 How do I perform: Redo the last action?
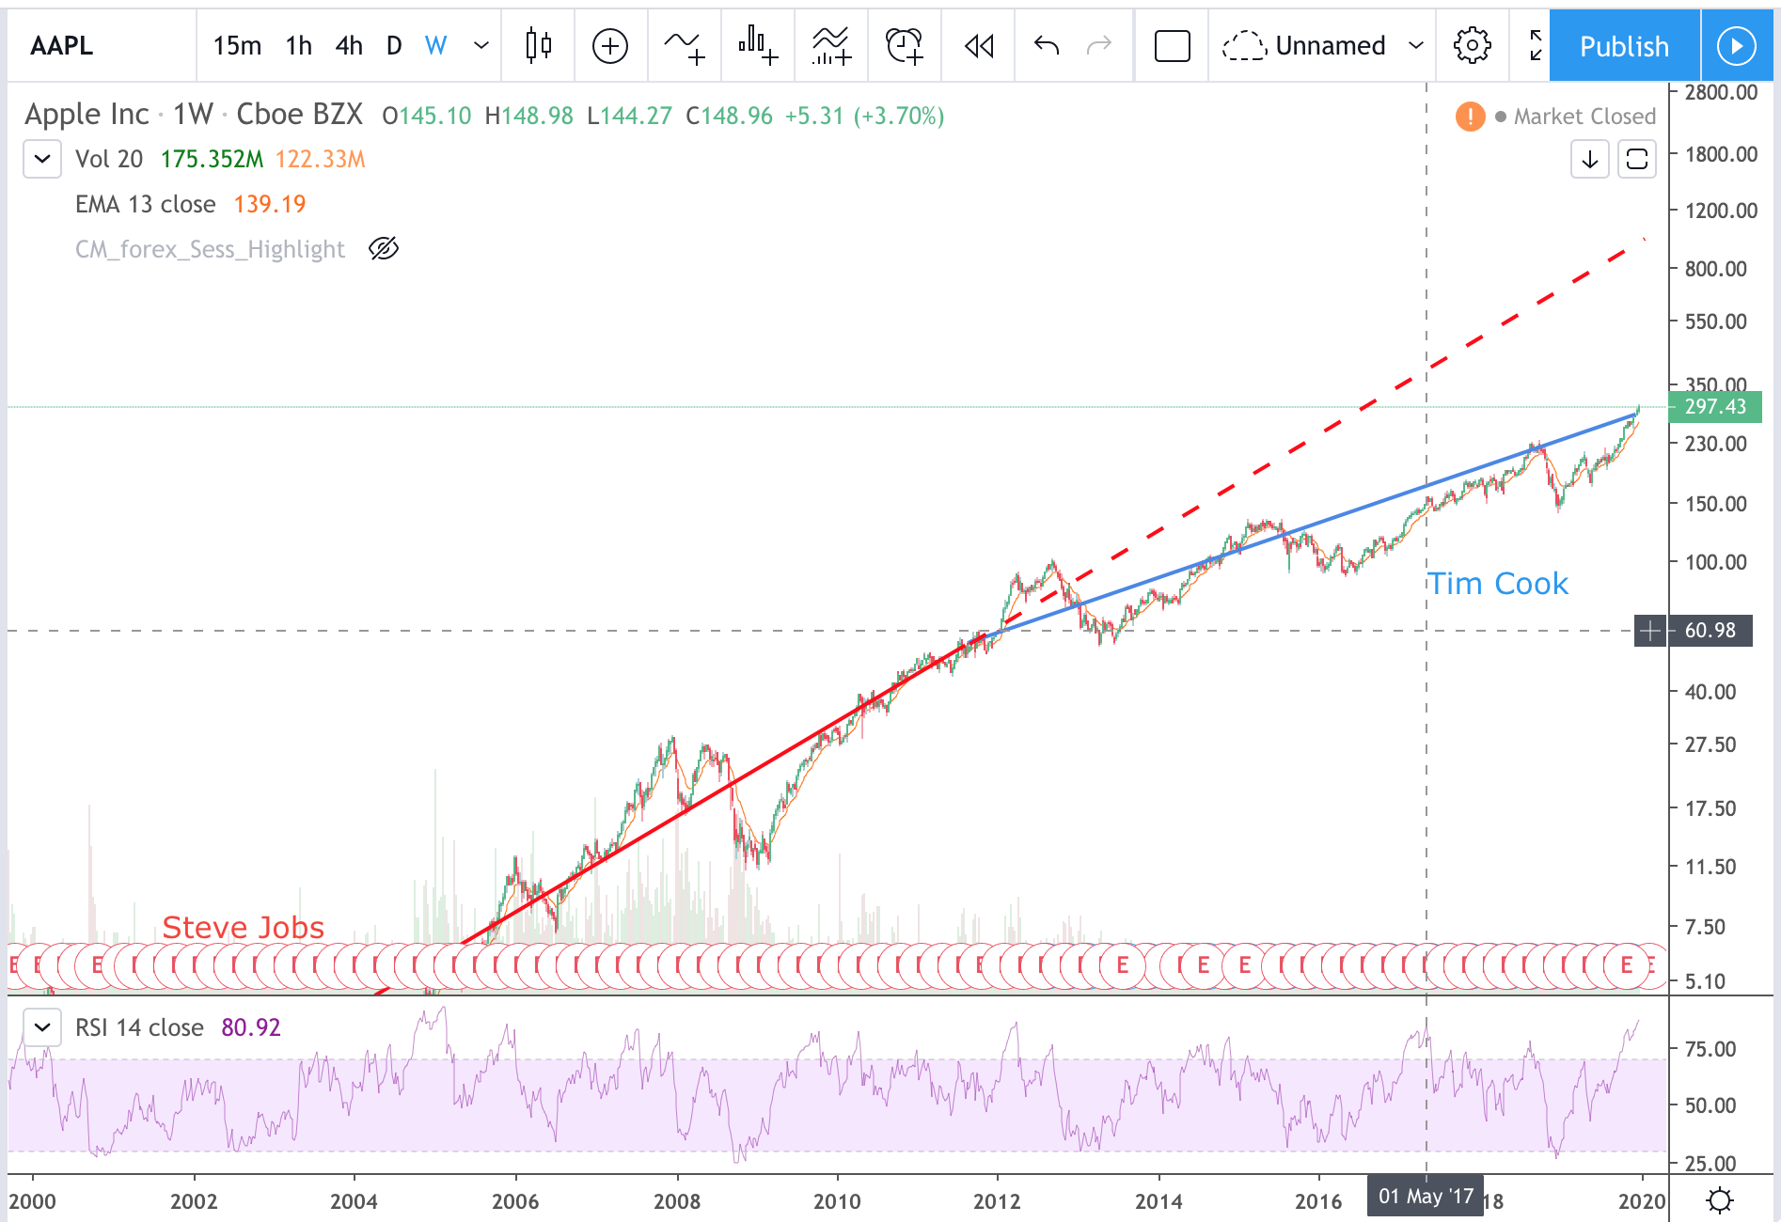click(x=1099, y=45)
